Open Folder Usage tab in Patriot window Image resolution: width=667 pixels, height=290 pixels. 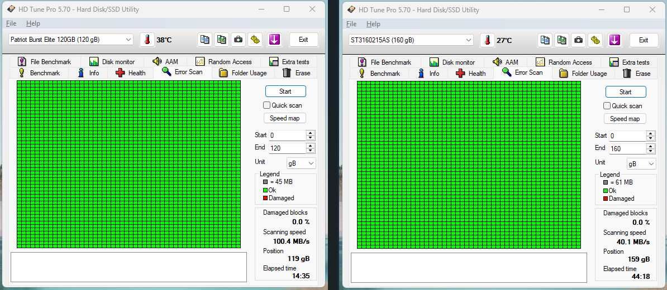[243, 73]
